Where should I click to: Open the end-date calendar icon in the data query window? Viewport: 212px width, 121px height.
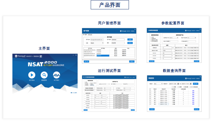click(191, 84)
